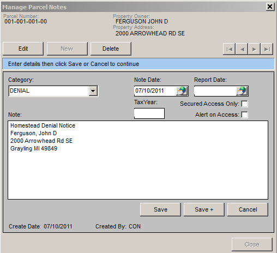Screen dimensions: 277x253
Task: Enable Secured Access Only checkbox
Action: click(244, 104)
